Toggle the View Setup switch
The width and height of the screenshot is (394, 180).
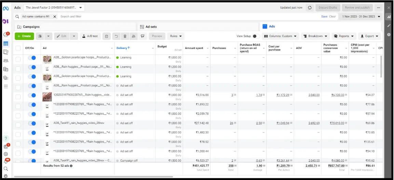(256, 36)
